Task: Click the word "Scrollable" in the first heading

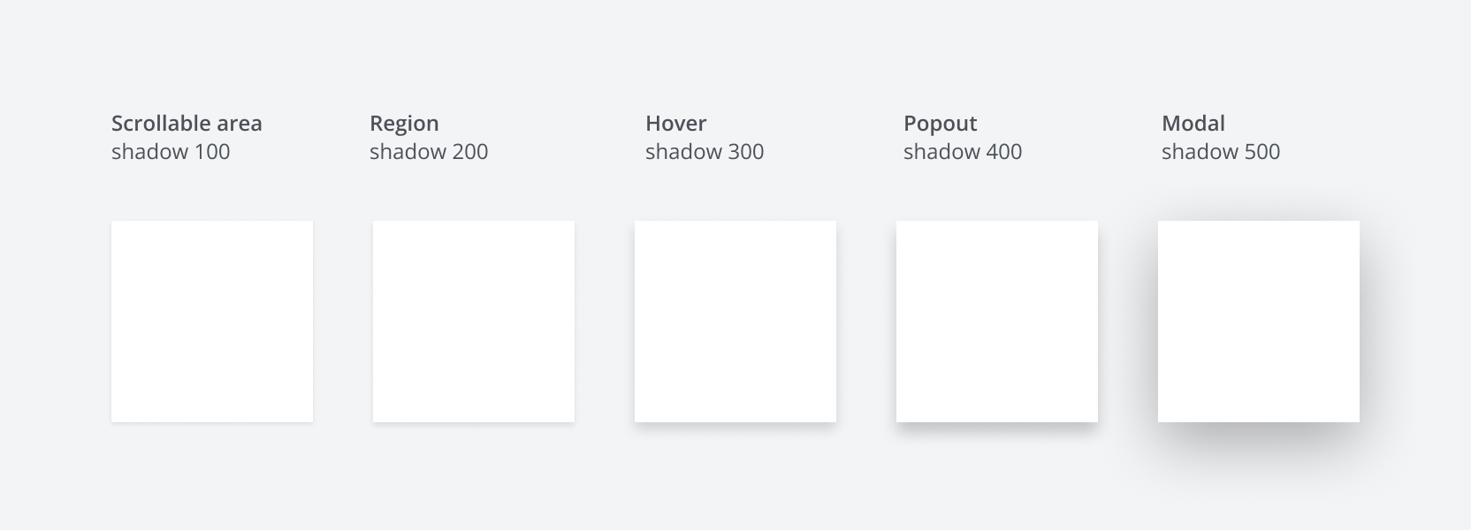Action: pyautogui.click(x=161, y=124)
